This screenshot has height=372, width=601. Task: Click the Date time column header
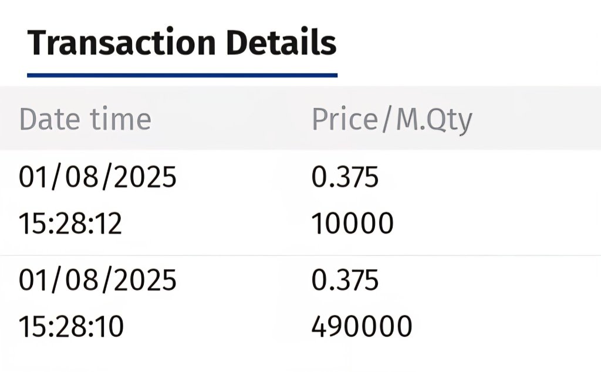(x=85, y=119)
